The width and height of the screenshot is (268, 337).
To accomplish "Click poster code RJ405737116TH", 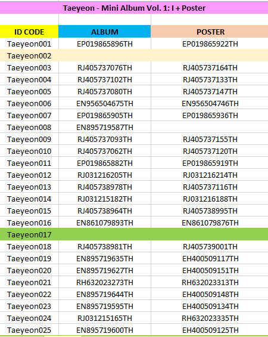I will coord(210,187).
